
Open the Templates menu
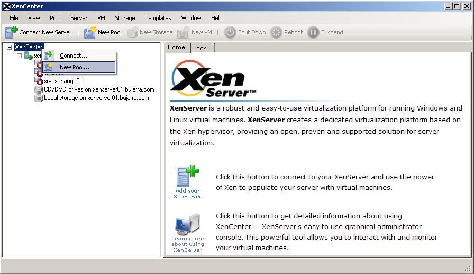[x=158, y=18]
